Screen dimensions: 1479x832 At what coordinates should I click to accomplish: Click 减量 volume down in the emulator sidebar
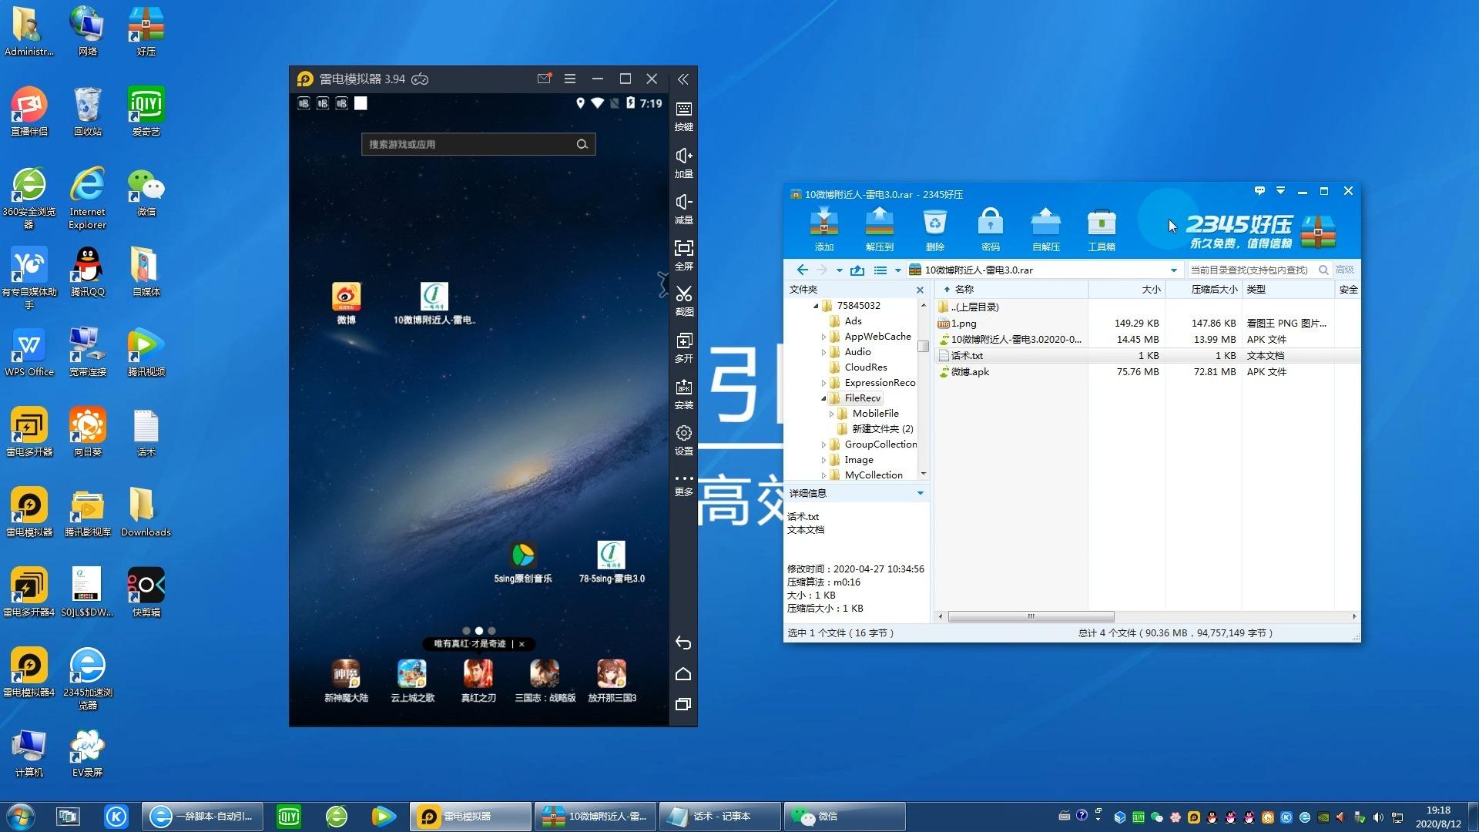coord(683,209)
